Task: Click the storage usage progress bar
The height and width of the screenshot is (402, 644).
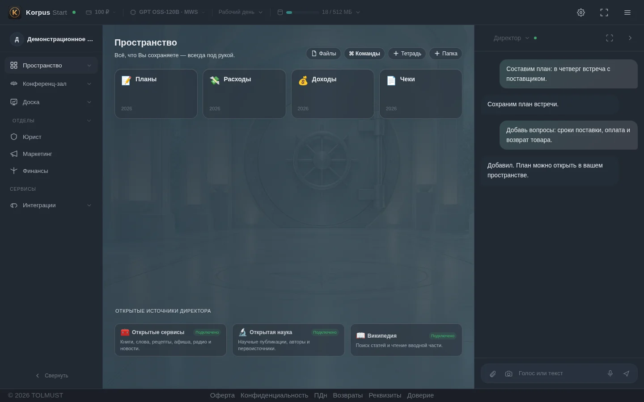Action: (x=302, y=13)
